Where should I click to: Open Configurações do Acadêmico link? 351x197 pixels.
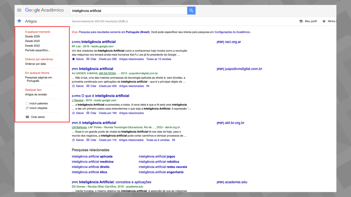click(232, 32)
